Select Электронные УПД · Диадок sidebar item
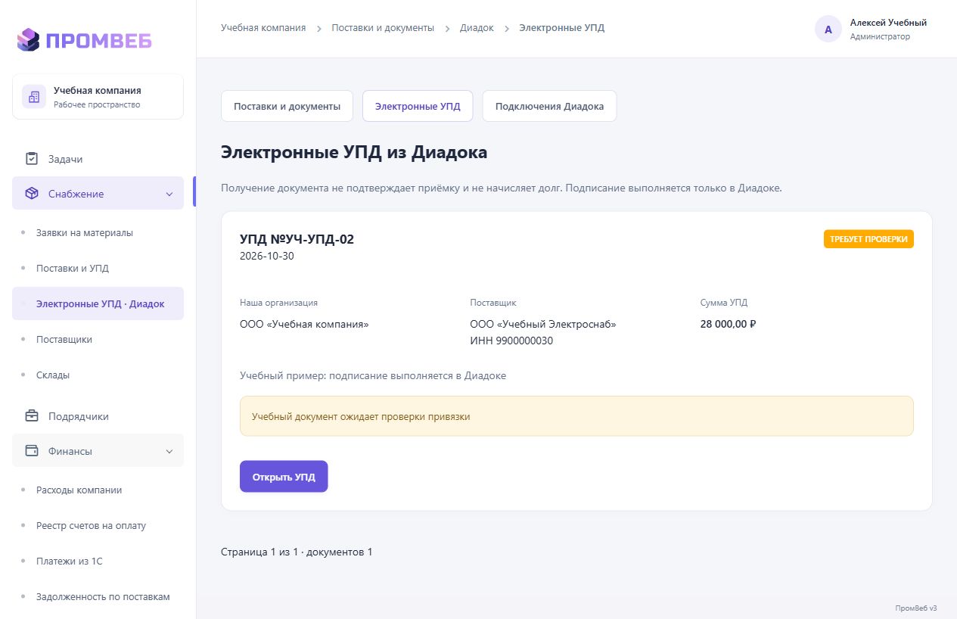Screen dimensions: 957x619 coord(98,303)
